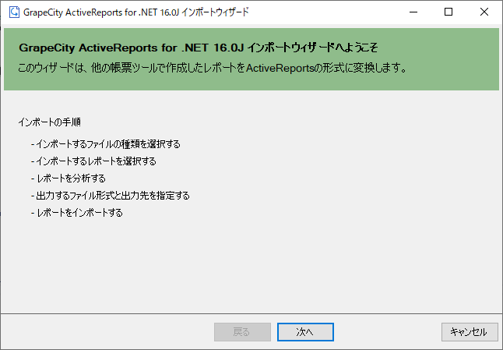This screenshot has width=503, height=350.
Task: Click step インポートするファイルの種類を選択する
Action: (x=106, y=144)
